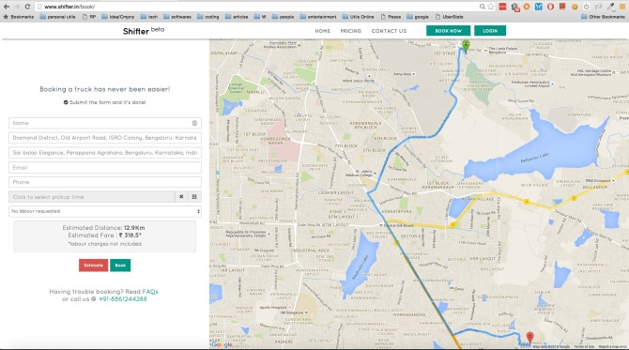Open the CONTACT US nav item
Viewport: 629px width, 350px height.
(389, 31)
